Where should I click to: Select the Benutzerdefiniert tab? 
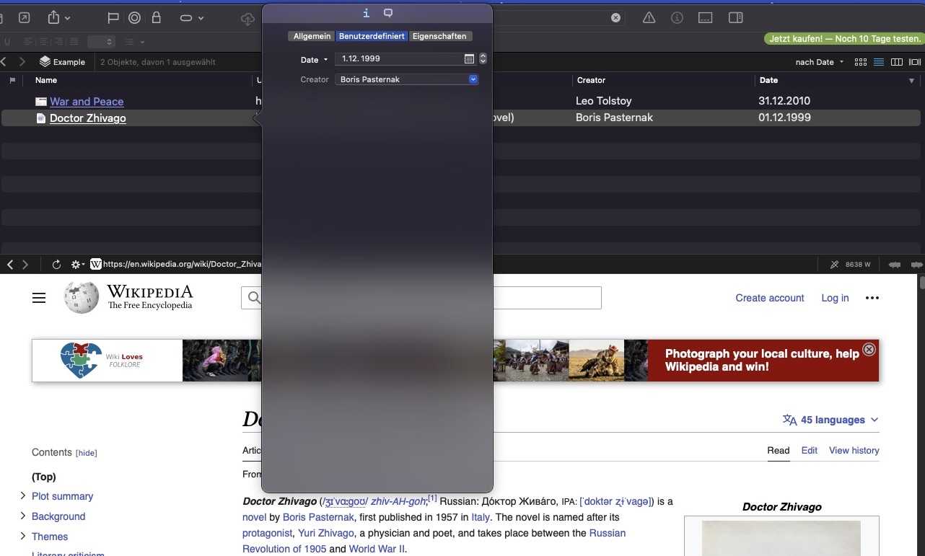point(372,36)
